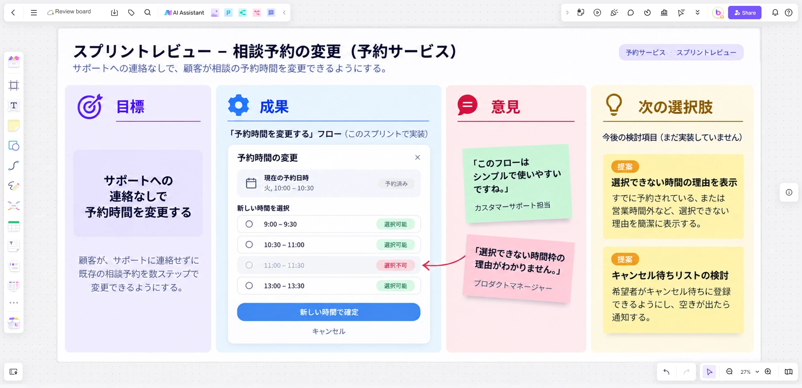Select the 9:00 – 9:30 radio button
Screen dimensions: 802x388
[x=249, y=224]
